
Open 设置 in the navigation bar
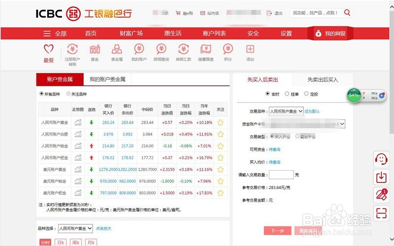pos(286,34)
